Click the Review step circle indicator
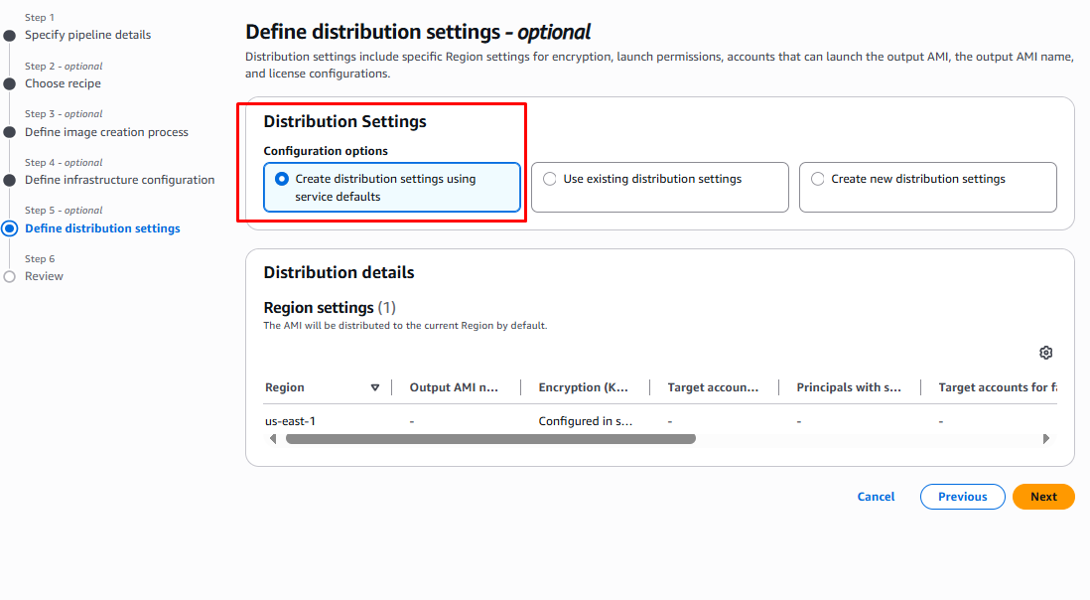 tap(10, 276)
